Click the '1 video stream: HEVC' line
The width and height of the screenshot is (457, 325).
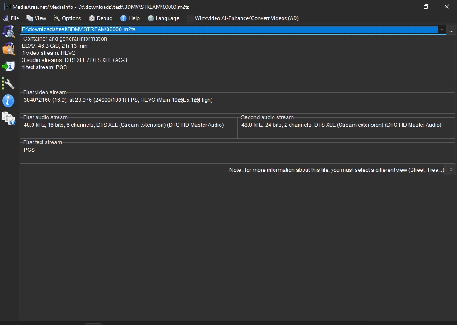click(49, 53)
